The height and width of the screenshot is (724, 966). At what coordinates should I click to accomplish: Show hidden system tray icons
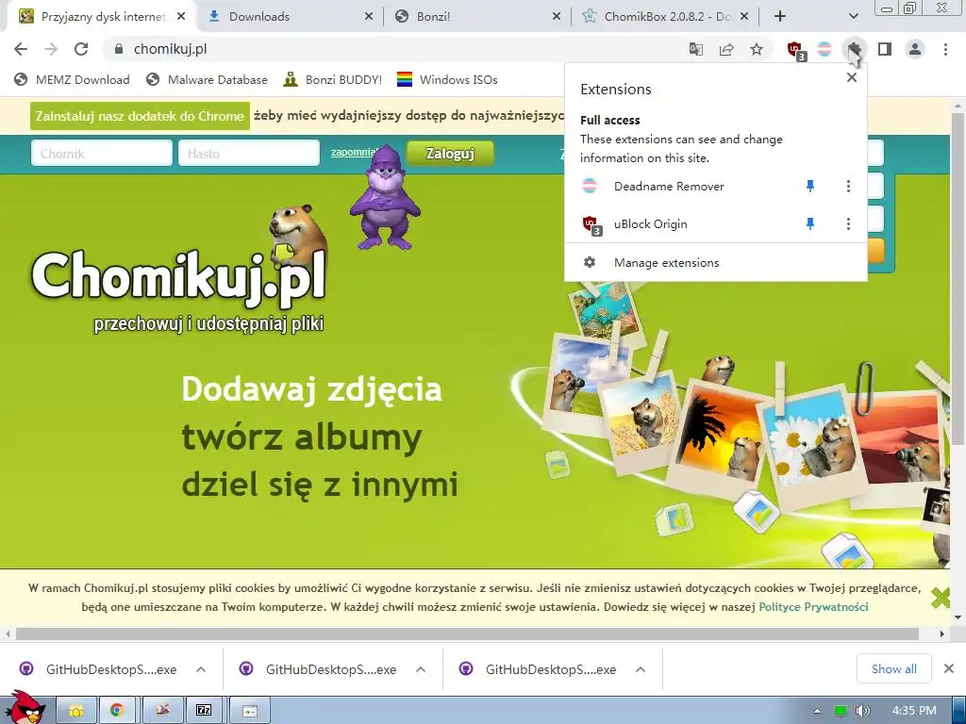click(817, 711)
